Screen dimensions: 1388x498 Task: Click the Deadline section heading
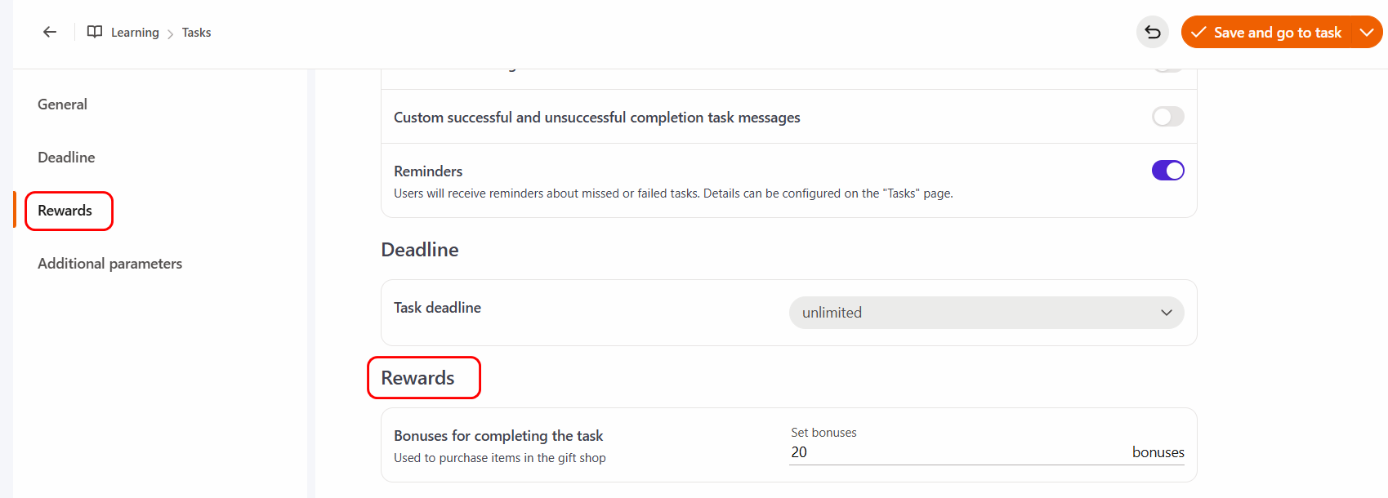coord(420,250)
